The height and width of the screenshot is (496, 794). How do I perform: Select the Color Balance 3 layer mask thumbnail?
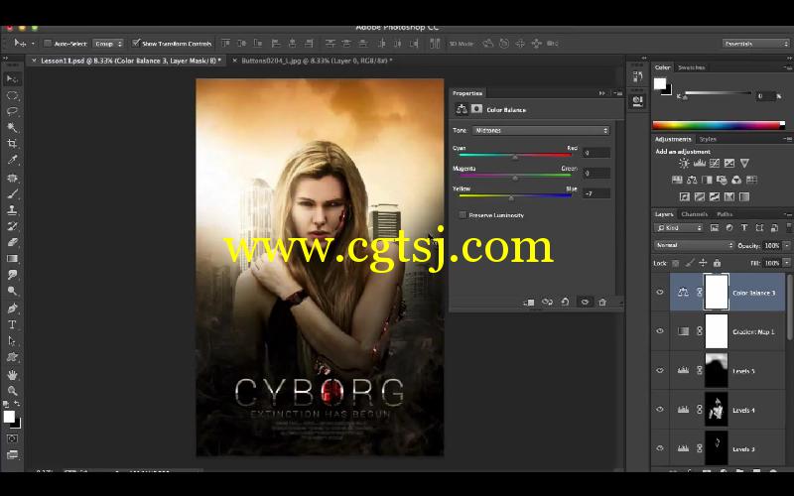pos(717,292)
